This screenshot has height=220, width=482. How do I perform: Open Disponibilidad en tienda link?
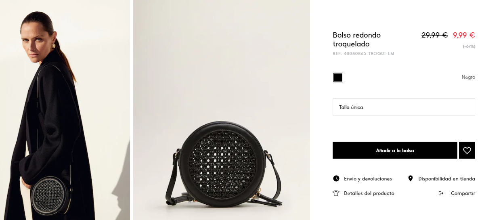(x=446, y=178)
